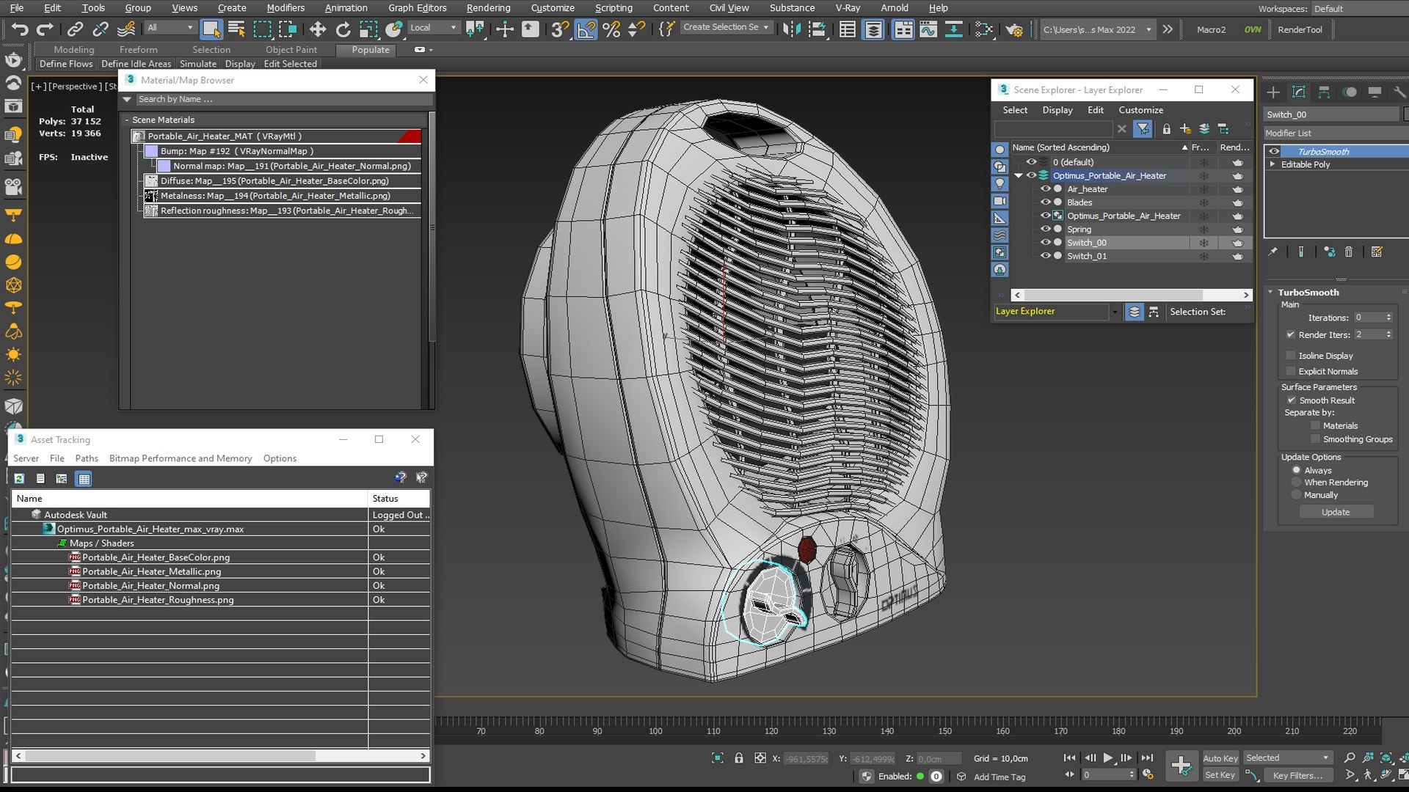This screenshot has height=792, width=1409.
Task: Lock cell editing in Scene Explorer
Action: (1167, 129)
